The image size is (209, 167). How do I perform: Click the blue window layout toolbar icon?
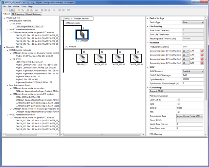click(69, 10)
